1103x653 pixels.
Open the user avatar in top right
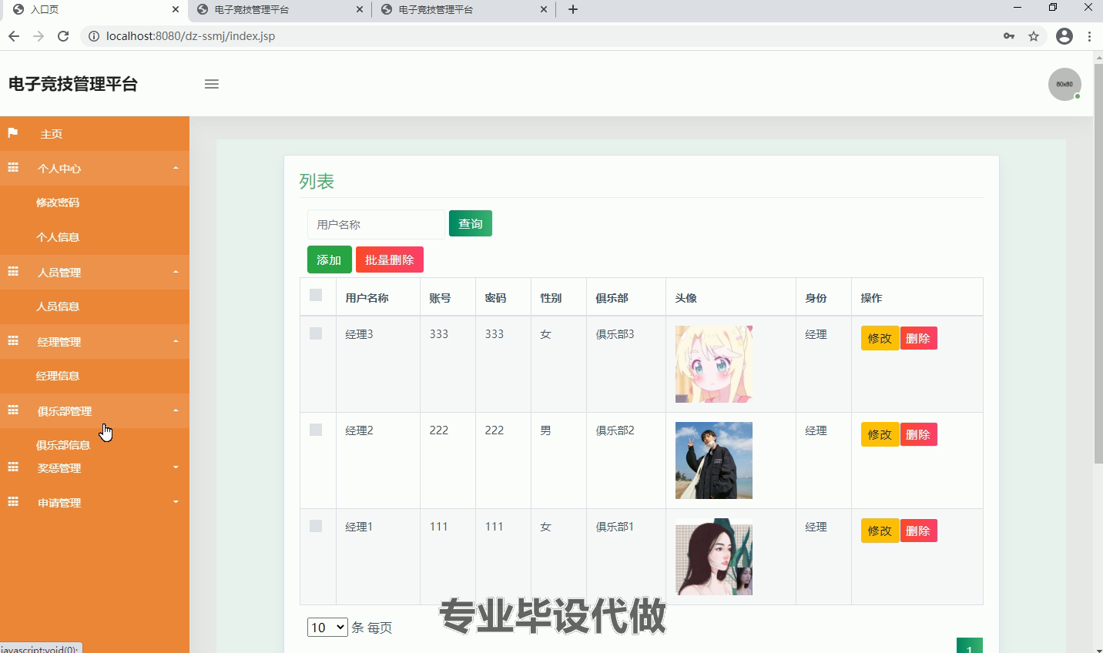(x=1064, y=84)
